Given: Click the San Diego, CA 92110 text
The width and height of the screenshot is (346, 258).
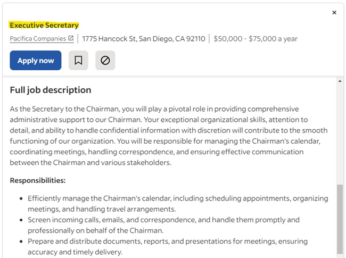Looking at the screenshot, I should click(x=172, y=39).
